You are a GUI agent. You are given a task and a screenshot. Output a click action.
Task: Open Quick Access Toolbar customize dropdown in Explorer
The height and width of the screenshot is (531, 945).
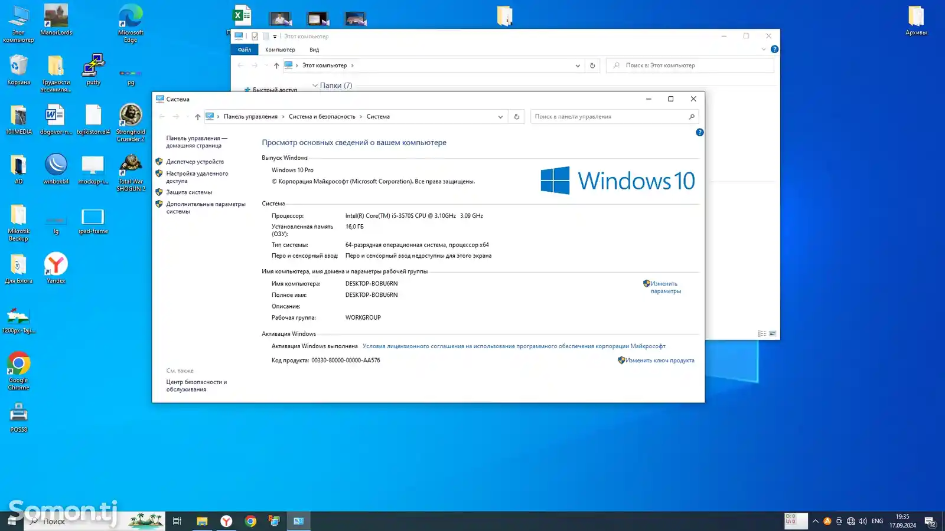point(275,37)
